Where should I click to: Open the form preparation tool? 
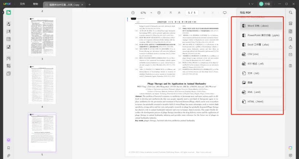(8, 39)
